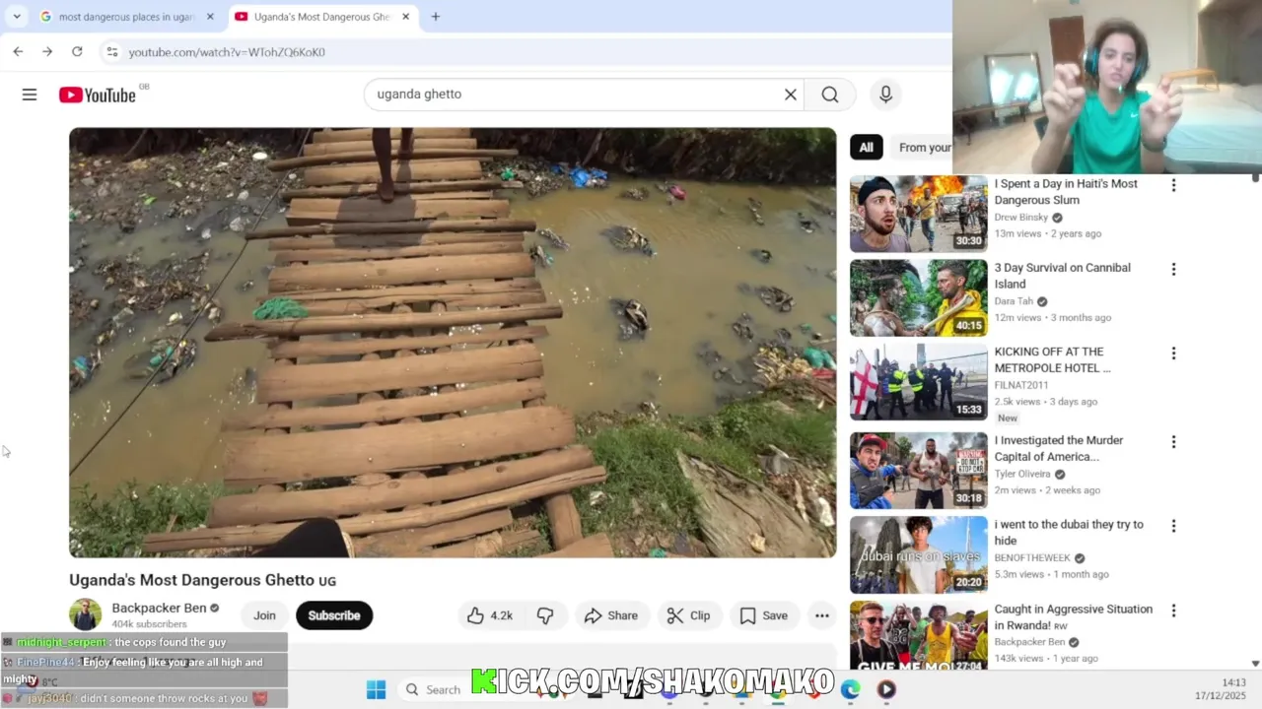
Task: Open the Backpacker Ben channel avatar
Action: coord(85,614)
